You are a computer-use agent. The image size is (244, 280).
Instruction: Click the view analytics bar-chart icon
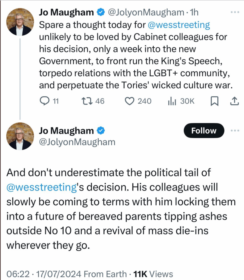[172, 101]
